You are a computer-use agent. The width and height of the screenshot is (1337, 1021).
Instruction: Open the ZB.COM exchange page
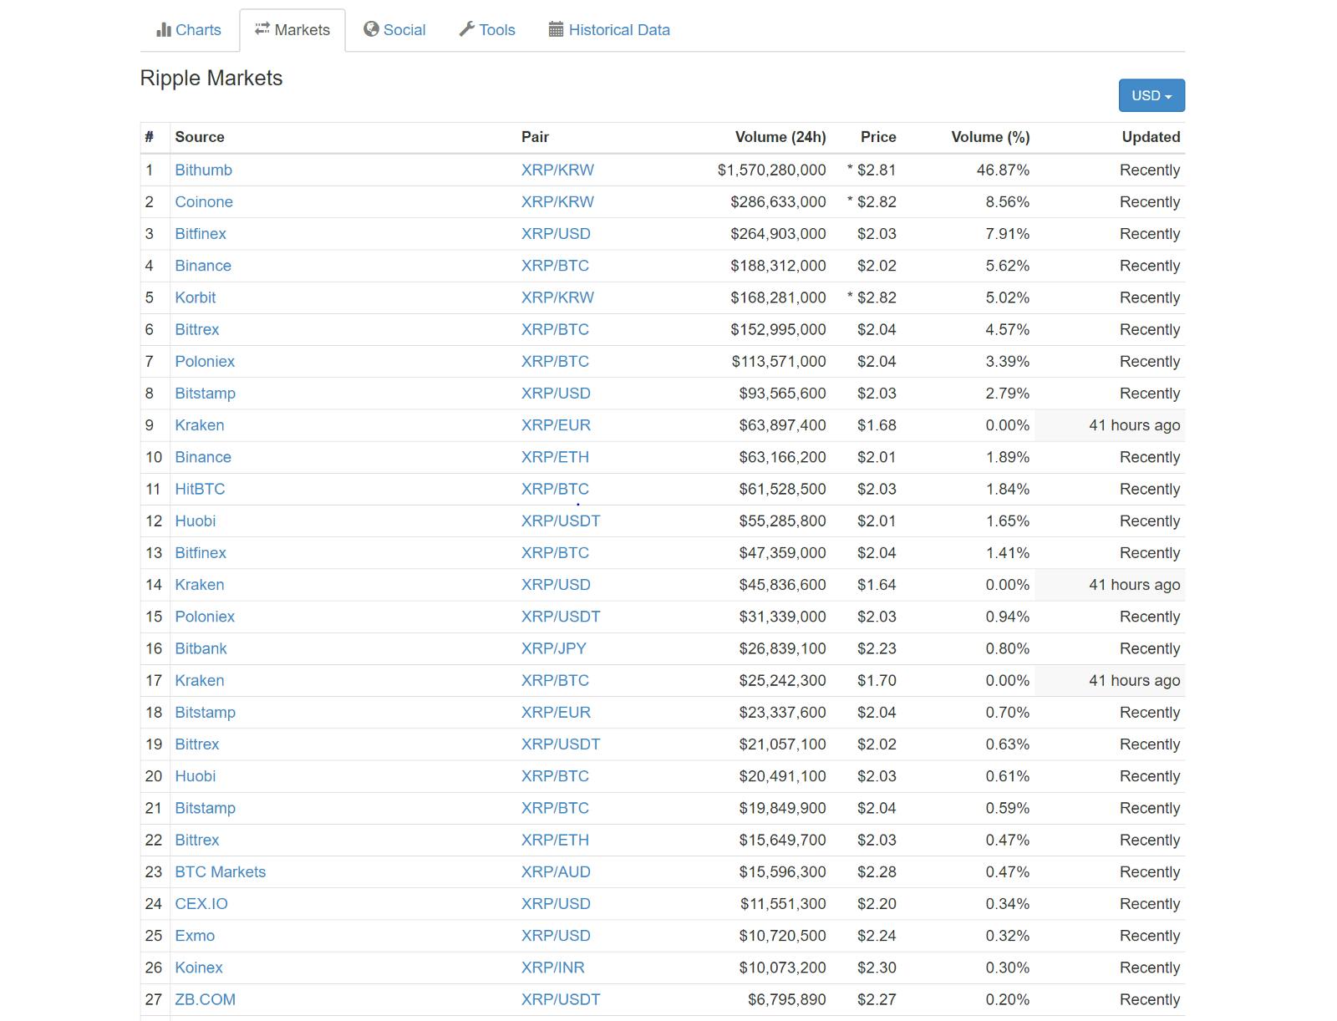click(206, 999)
